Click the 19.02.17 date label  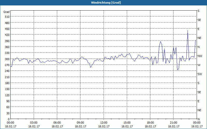pos(197,126)
